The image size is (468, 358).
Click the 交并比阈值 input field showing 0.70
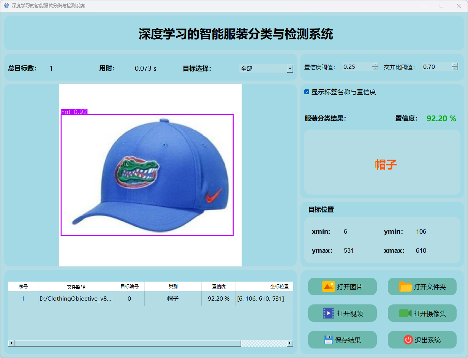pos(437,67)
